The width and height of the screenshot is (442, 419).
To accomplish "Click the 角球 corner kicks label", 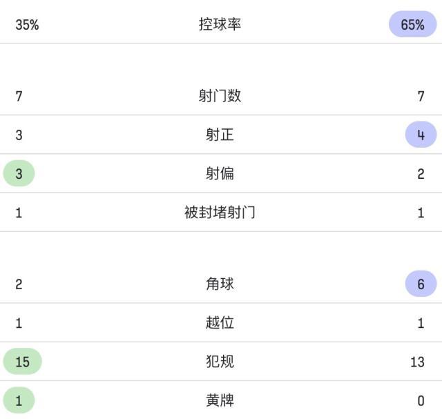I will [220, 284].
